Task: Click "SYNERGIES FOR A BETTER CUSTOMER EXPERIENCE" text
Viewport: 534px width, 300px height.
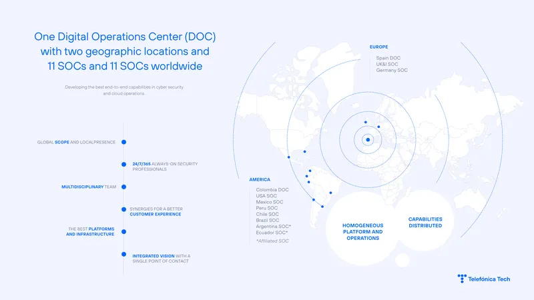Action: point(156,211)
